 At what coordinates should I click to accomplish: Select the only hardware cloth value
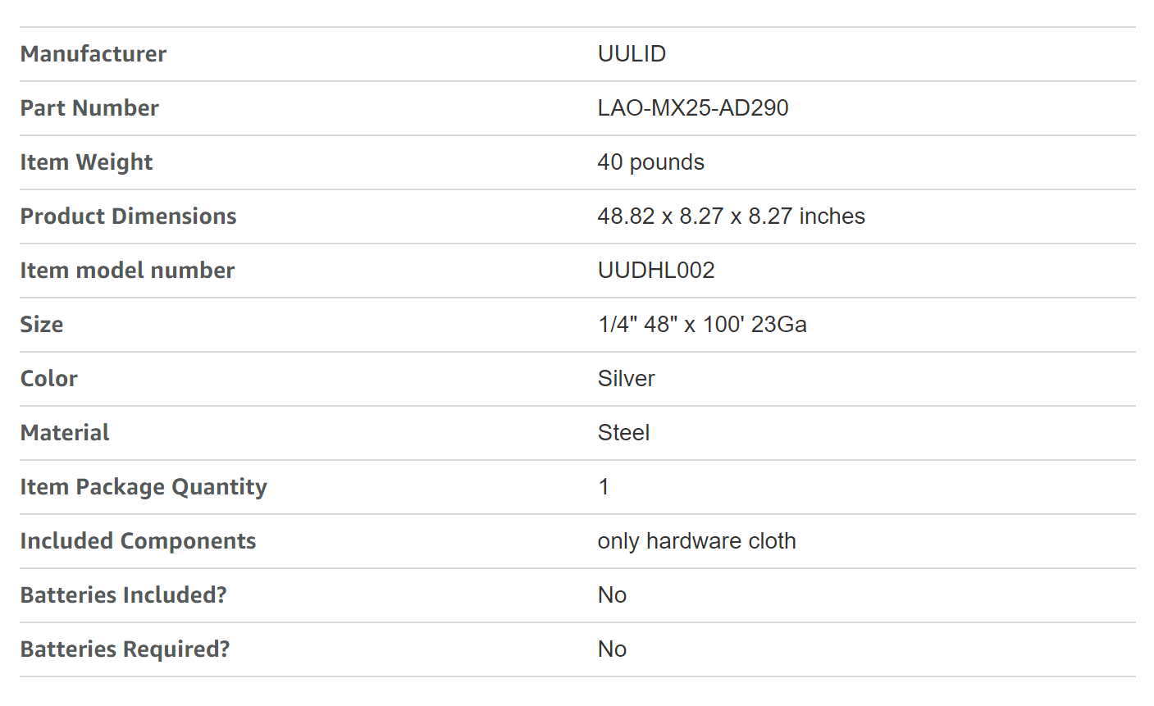[696, 541]
